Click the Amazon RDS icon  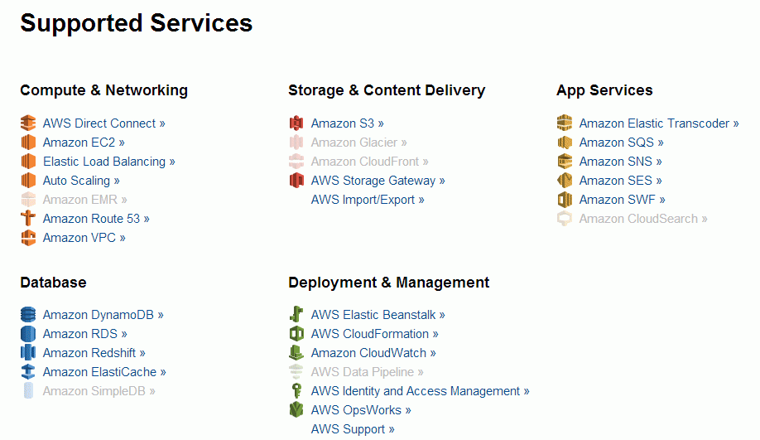pyautogui.click(x=28, y=334)
